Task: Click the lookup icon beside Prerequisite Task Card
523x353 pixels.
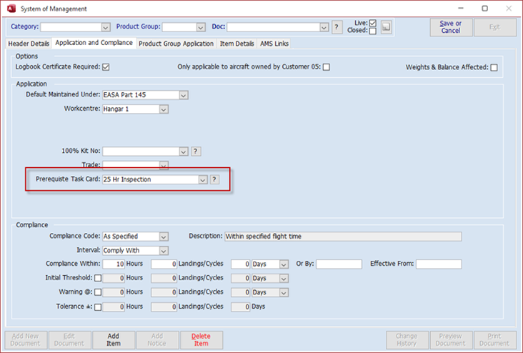Action: (214, 179)
